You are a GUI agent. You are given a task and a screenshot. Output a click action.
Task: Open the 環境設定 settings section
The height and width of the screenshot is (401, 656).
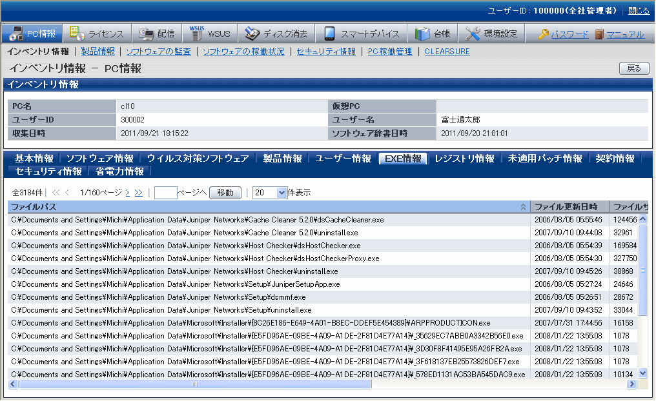(491, 34)
